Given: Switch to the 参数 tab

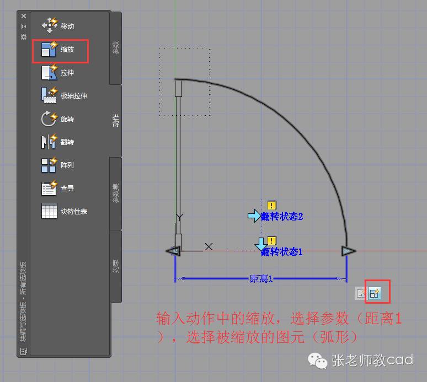Looking at the screenshot, I should pyautogui.click(x=116, y=48).
